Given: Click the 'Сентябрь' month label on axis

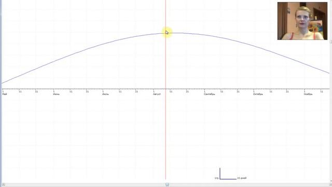Looking at the screenshot, I should (210, 94).
